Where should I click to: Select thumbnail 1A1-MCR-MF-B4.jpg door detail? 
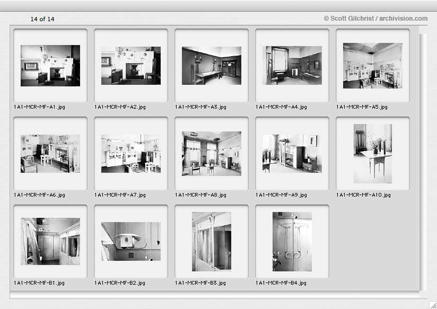point(292,241)
